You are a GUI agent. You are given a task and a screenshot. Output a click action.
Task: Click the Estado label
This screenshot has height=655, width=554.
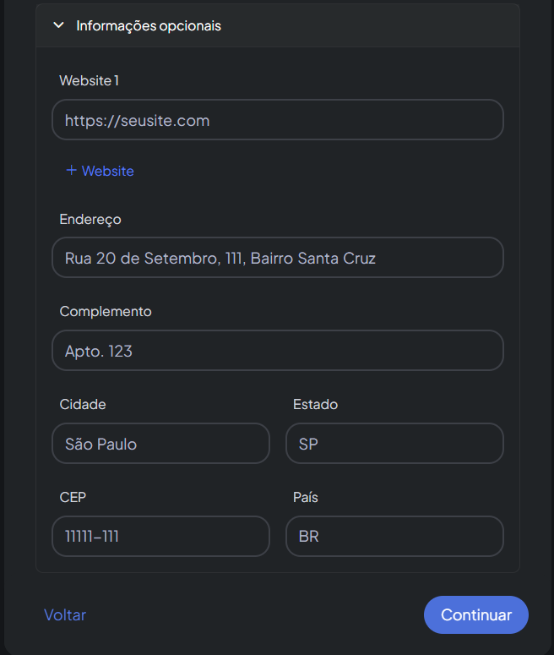[x=315, y=404]
